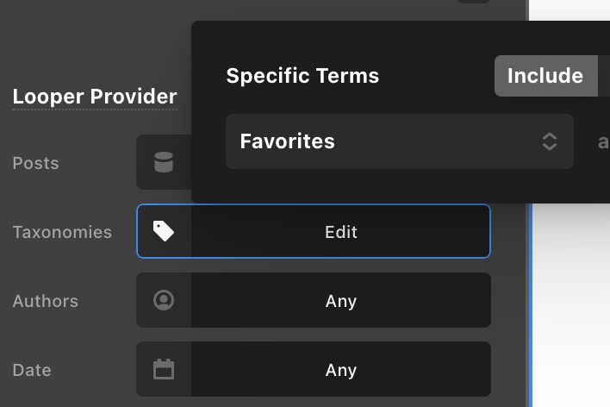The image size is (610, 407).
Task: Click the cut-off control above Looper Provider
Action: click(x=473, y=2)
